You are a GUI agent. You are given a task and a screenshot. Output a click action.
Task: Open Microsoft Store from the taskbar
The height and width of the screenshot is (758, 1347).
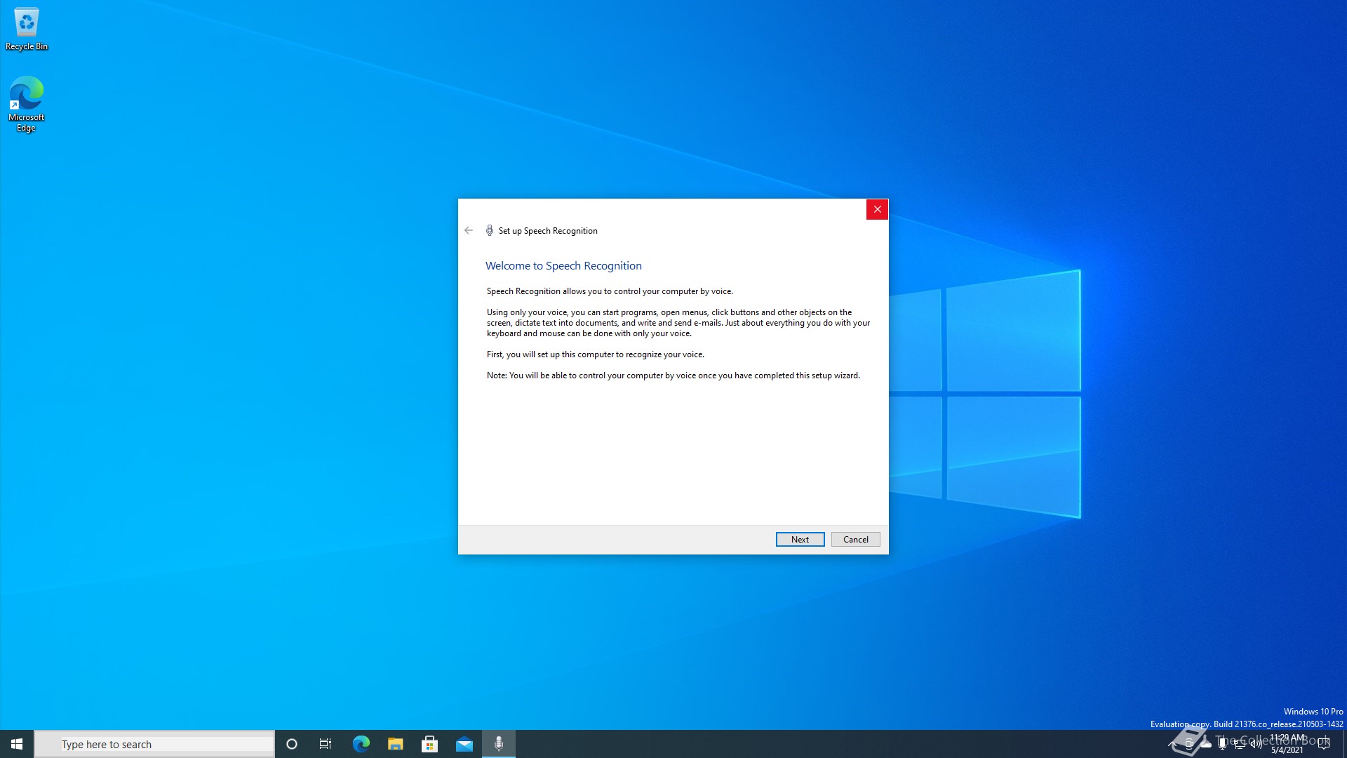point(429,744)
